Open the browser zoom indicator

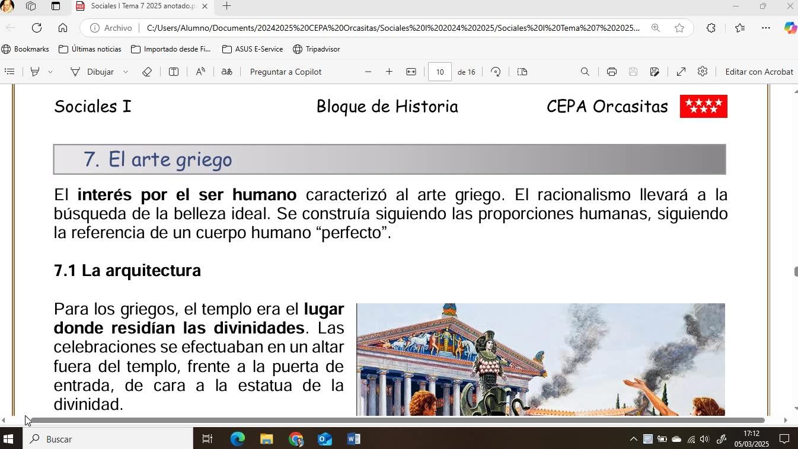pyautogui.click(x=655, y=28)
